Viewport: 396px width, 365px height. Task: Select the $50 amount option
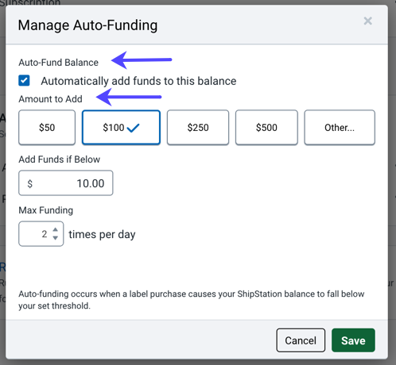click(47, 128)
